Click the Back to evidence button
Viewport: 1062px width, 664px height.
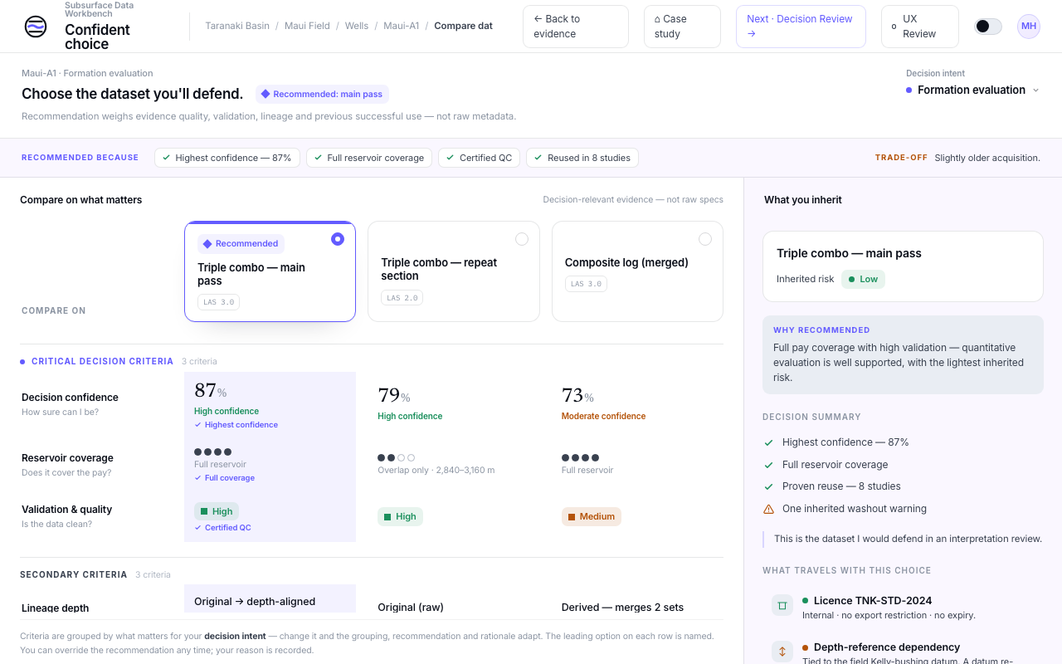[576, 27]
